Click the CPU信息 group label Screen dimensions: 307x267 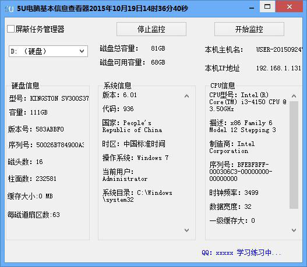pos(223,86)
